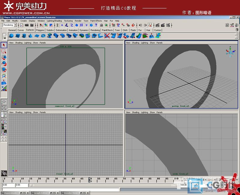This screenshot has width=240, height=195.
Task: Toggle Snap to points
Action: click(123, 25)
